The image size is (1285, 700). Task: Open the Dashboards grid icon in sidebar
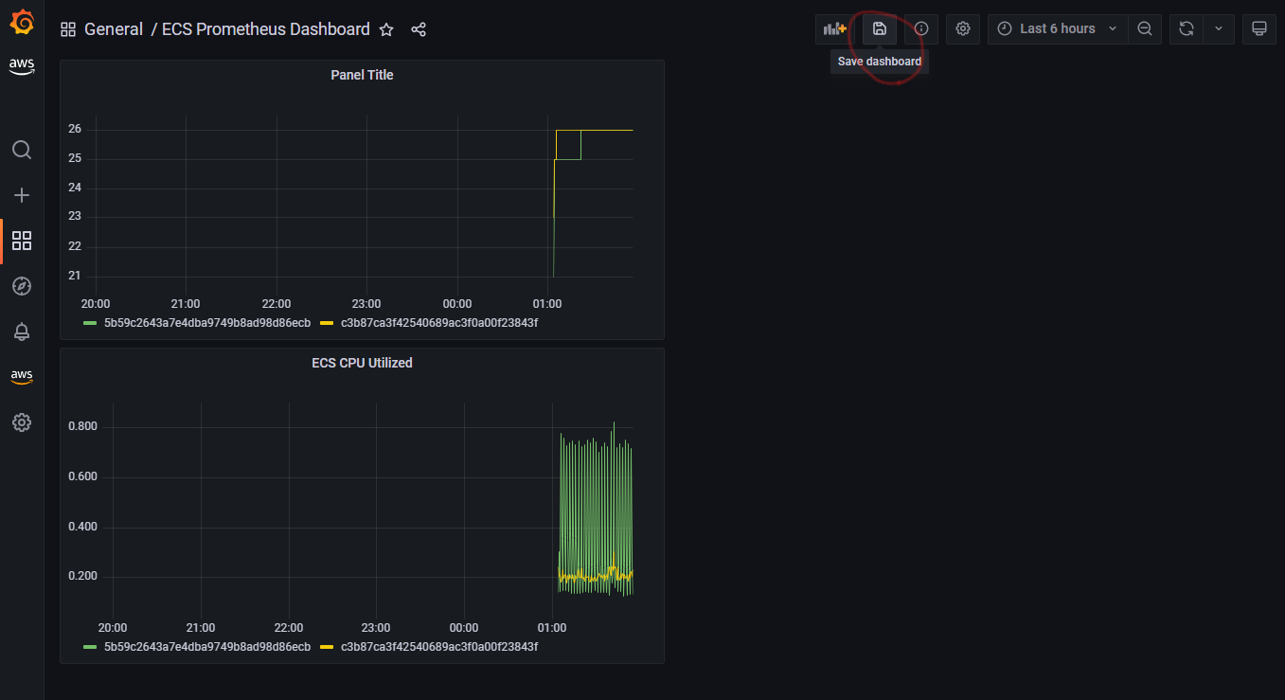tap(22, 241)
